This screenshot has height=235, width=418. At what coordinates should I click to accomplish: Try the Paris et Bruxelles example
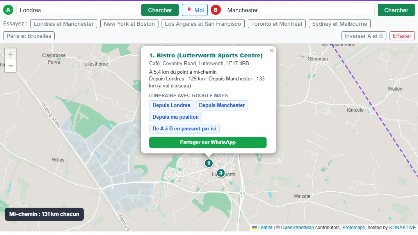[29, 36]
